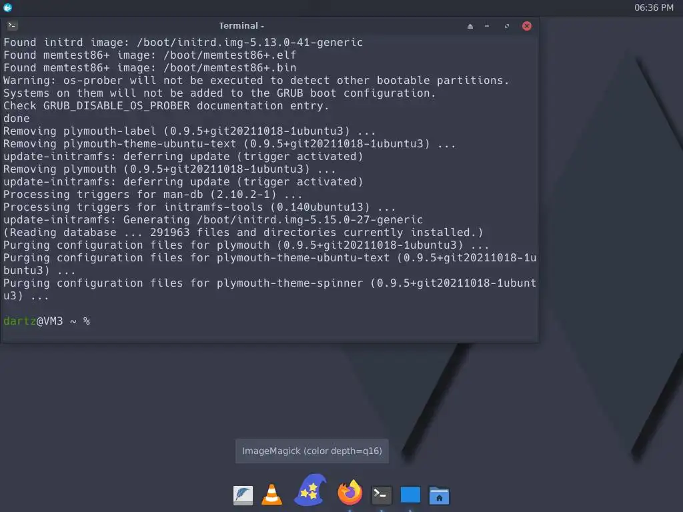This screenshot has height=512, width=683.
Task: Click 'Check GRUB_DISABLE_OS_PROBER documentation entry.' line
Action: tap(166, 106)
